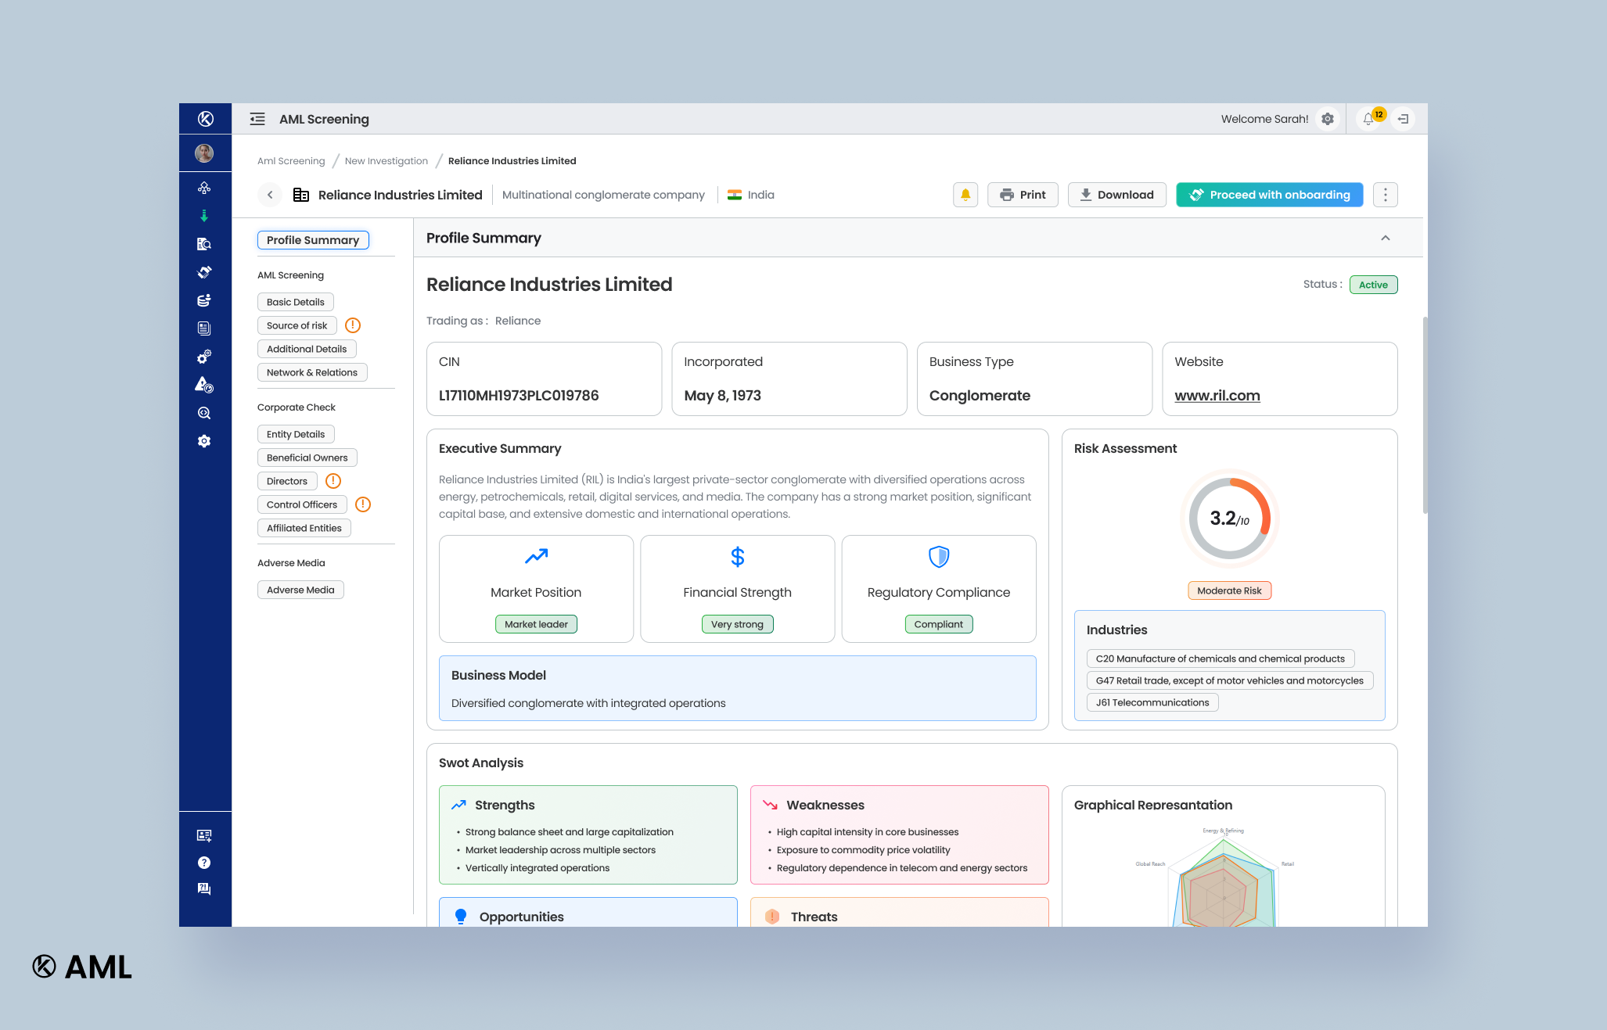Click the Weaknesses heading in SWOT analysis
The image size is (1607, 1030).
(825, 806)
